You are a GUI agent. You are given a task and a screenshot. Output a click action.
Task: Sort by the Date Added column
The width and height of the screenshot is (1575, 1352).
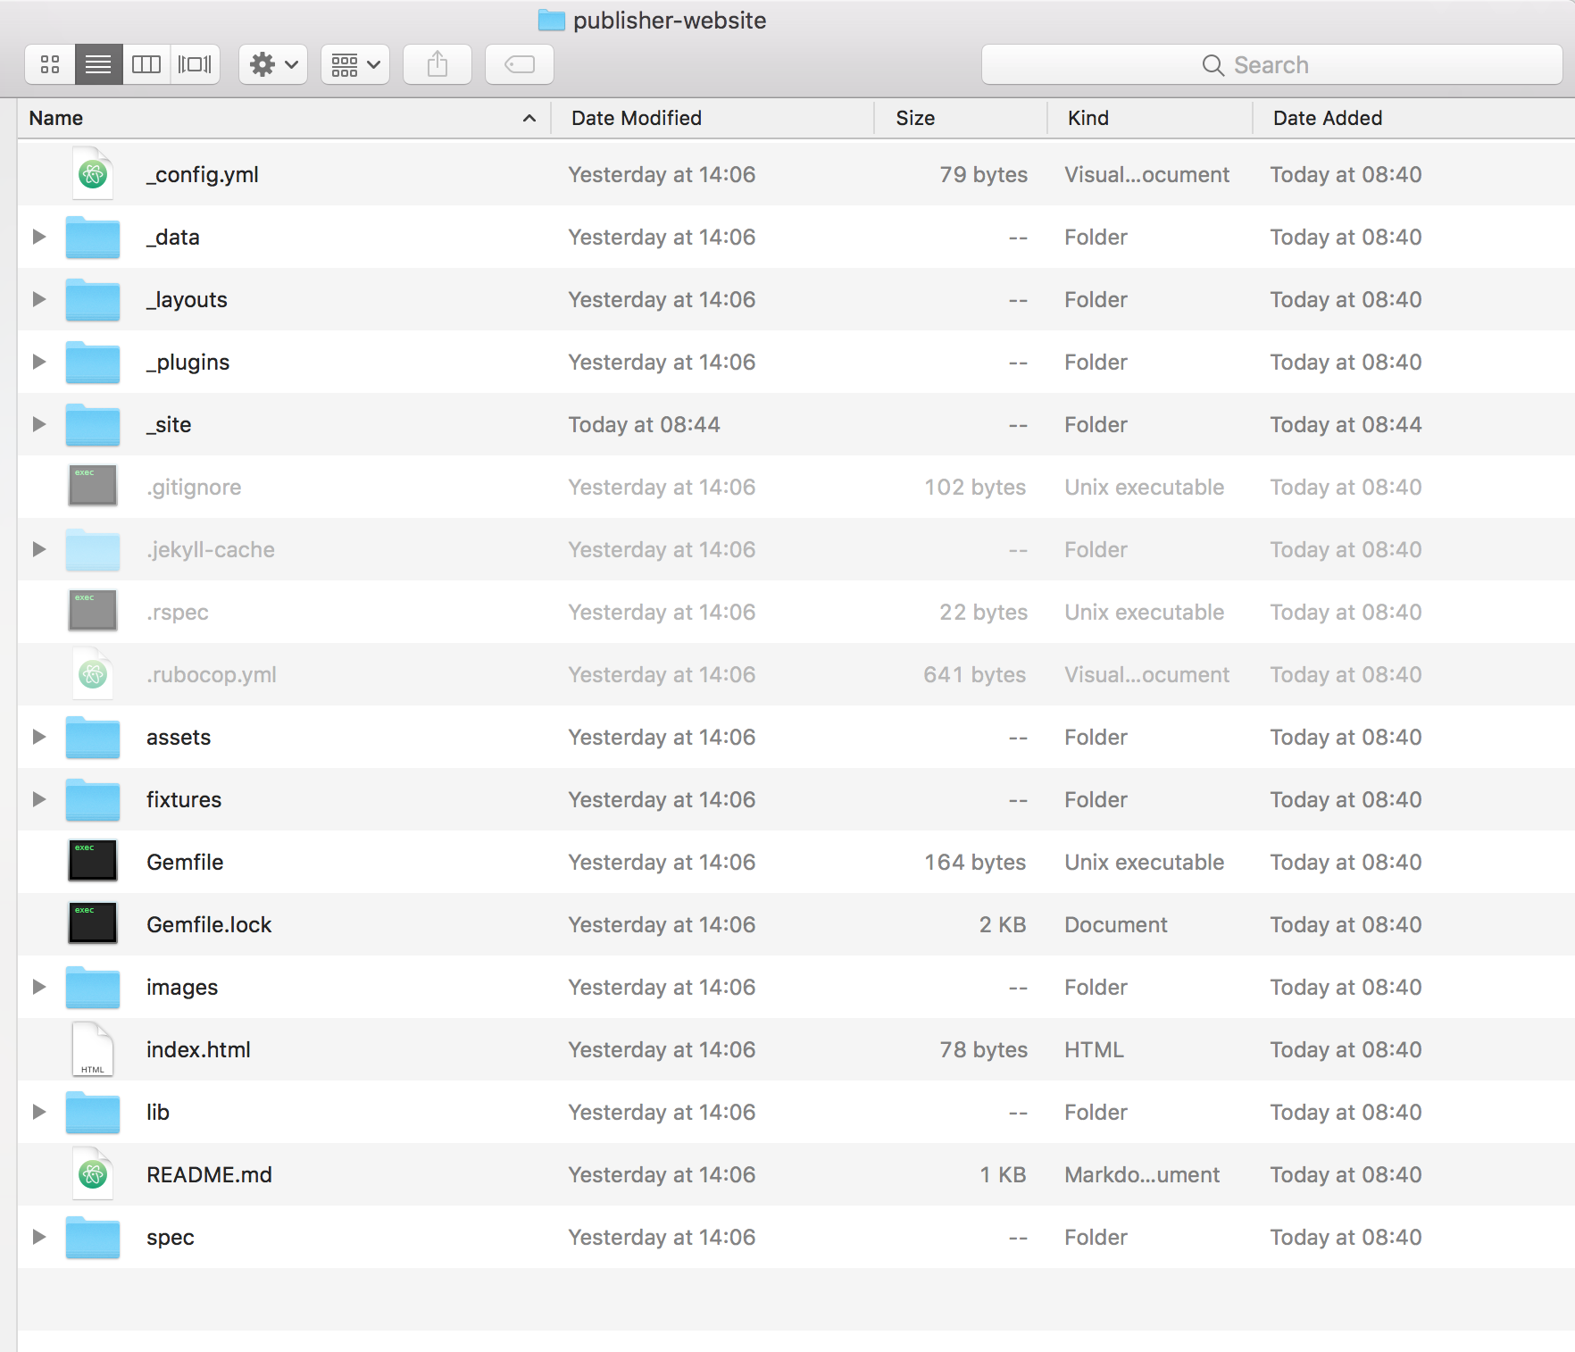(x=1414, y=118)
